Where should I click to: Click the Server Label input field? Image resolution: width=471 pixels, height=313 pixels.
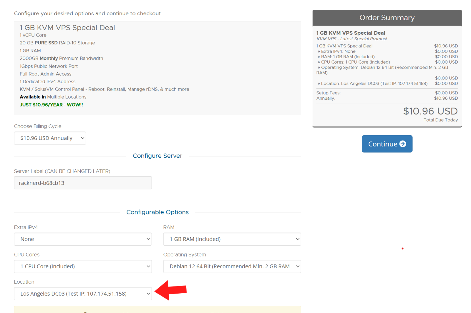(83, 183)
